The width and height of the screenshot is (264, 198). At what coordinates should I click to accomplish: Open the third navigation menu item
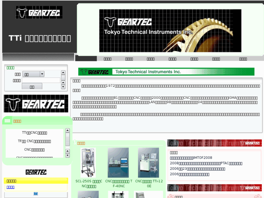point(151,59)
